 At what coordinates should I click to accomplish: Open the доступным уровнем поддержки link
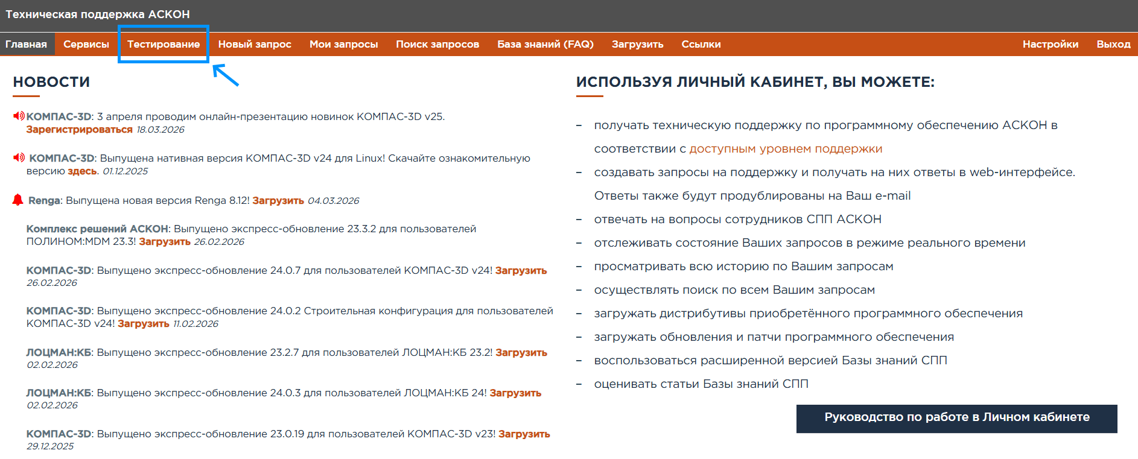click(786, 149)
